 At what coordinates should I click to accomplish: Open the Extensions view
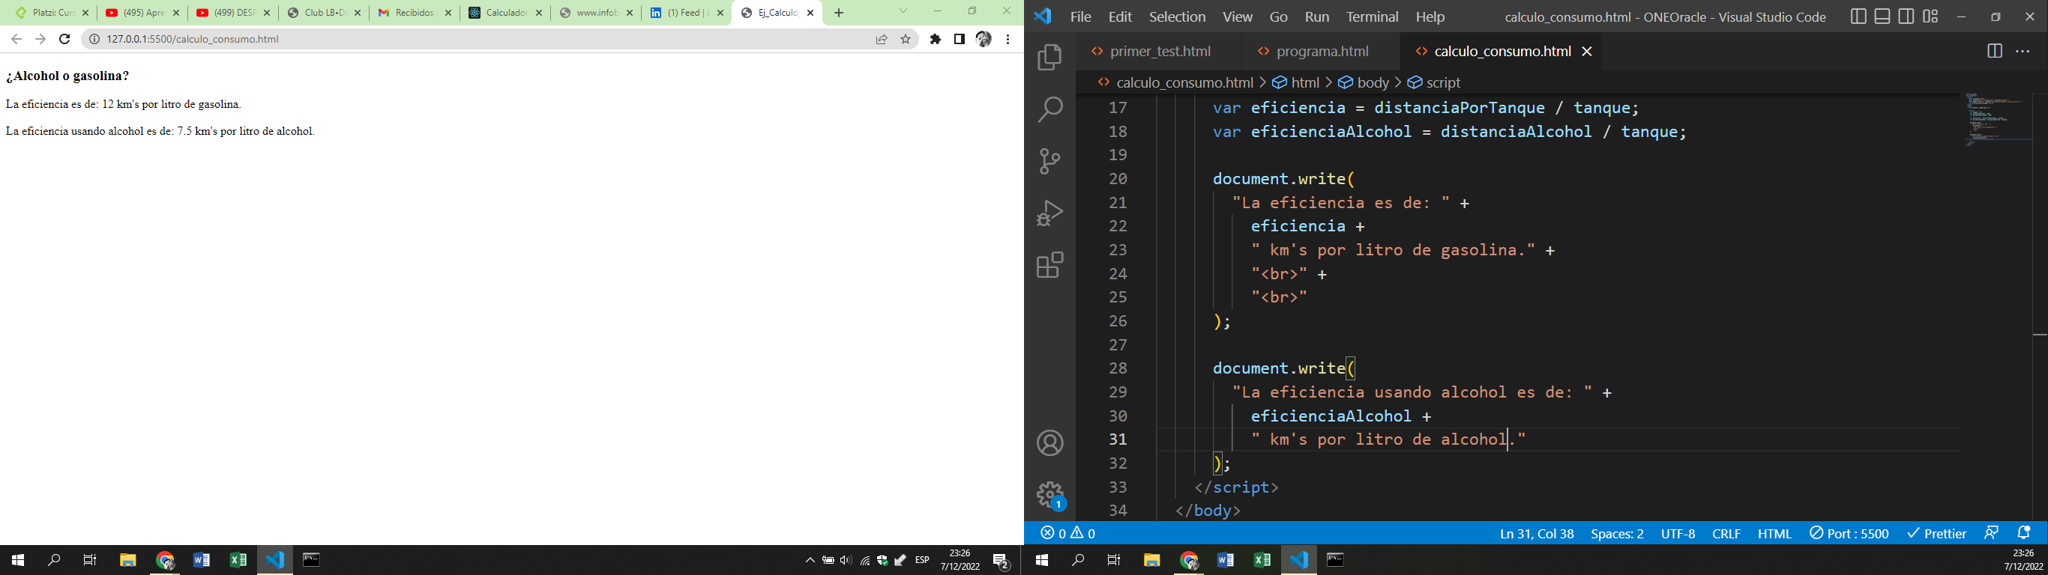1049,264
